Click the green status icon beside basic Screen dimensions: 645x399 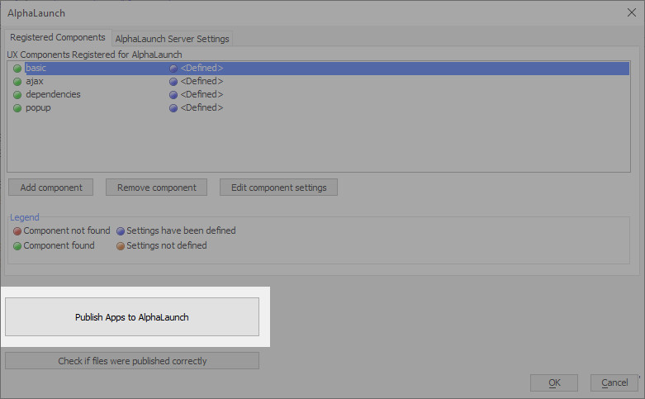pyautogui.click(x=17, y=69)
